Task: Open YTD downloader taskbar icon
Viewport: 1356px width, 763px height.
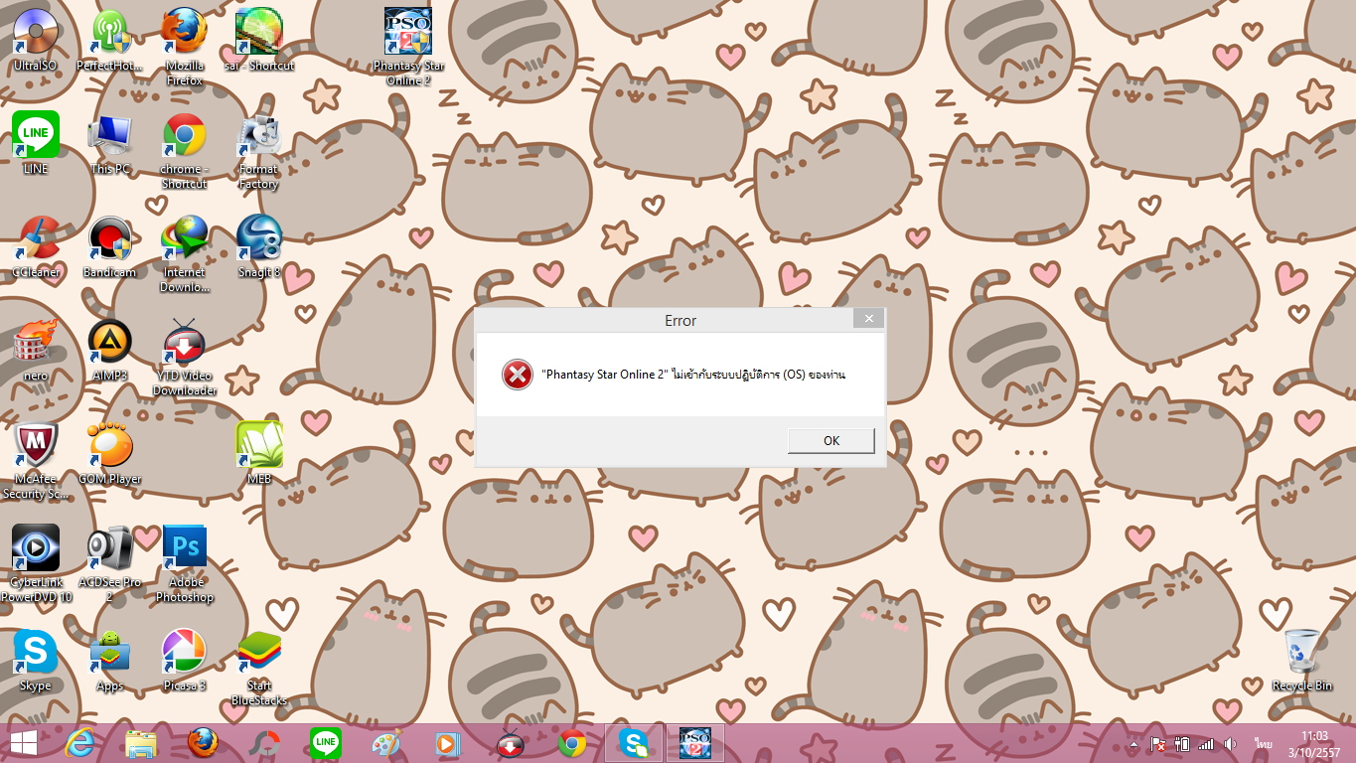Action: point(510,743)
